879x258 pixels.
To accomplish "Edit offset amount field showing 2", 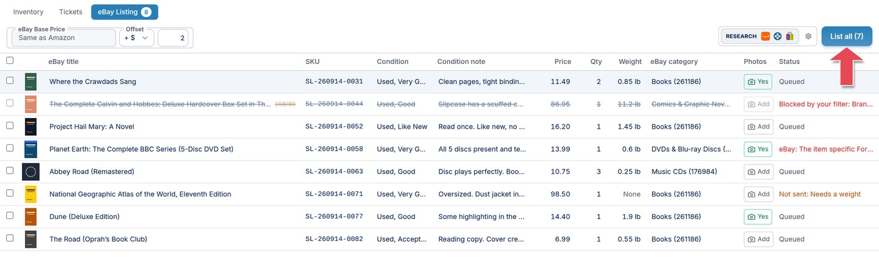I will [173, 38].
